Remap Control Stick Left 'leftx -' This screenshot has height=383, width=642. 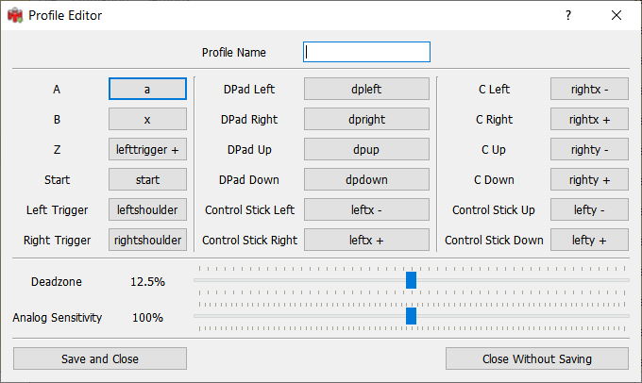(366, 209)
